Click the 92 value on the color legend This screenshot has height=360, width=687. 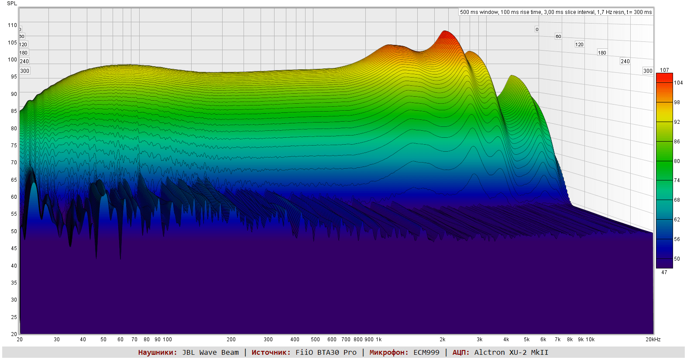pyautogui.click(x=677, y=122)
